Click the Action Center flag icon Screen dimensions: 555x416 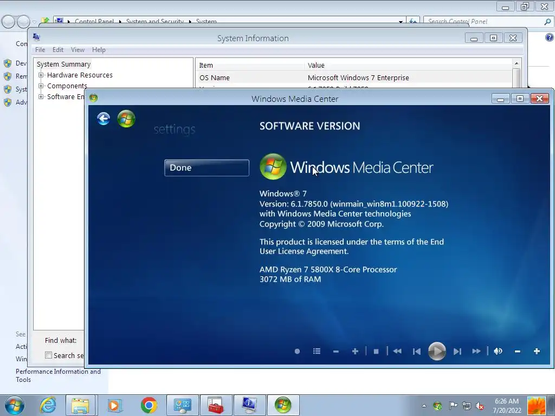coord(453,406)
